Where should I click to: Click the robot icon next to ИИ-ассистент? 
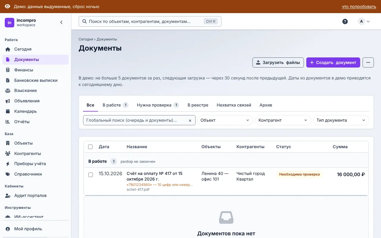(8, 217)
